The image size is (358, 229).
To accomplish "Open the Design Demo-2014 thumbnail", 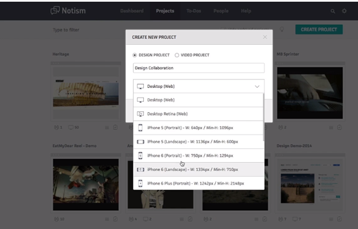I will (310, 185).
